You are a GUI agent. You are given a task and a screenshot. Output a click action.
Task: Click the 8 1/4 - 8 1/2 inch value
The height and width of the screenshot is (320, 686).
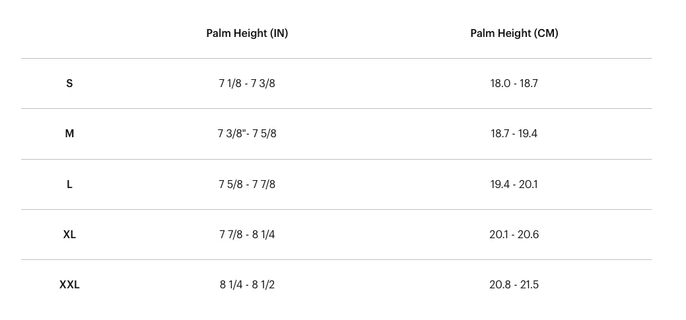[x=247, y=284]
